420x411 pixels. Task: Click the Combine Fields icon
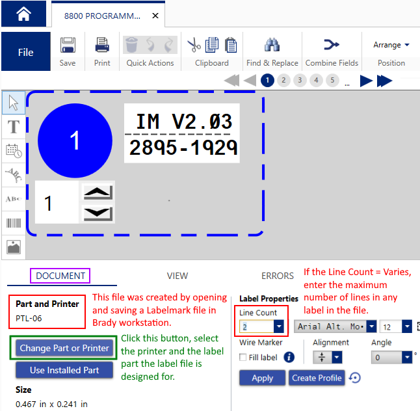point(332,45)
